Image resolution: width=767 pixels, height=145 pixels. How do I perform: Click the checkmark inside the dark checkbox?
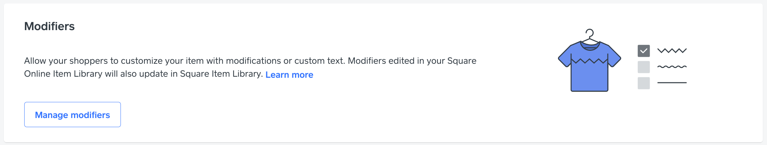click(x=644, y=51)
